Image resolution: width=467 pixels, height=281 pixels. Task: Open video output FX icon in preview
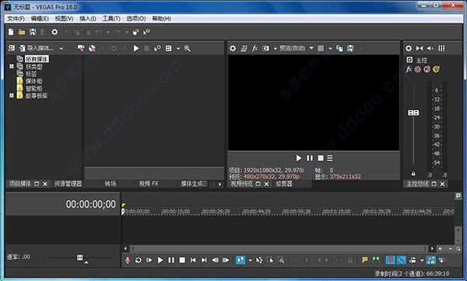(255, 48)
